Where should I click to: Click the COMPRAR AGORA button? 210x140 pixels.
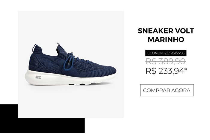point(167,90)
